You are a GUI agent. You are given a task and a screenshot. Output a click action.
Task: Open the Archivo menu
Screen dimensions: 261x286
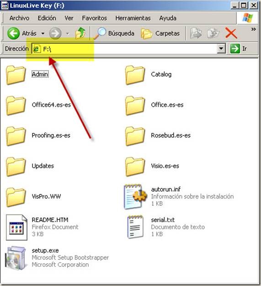19,18
